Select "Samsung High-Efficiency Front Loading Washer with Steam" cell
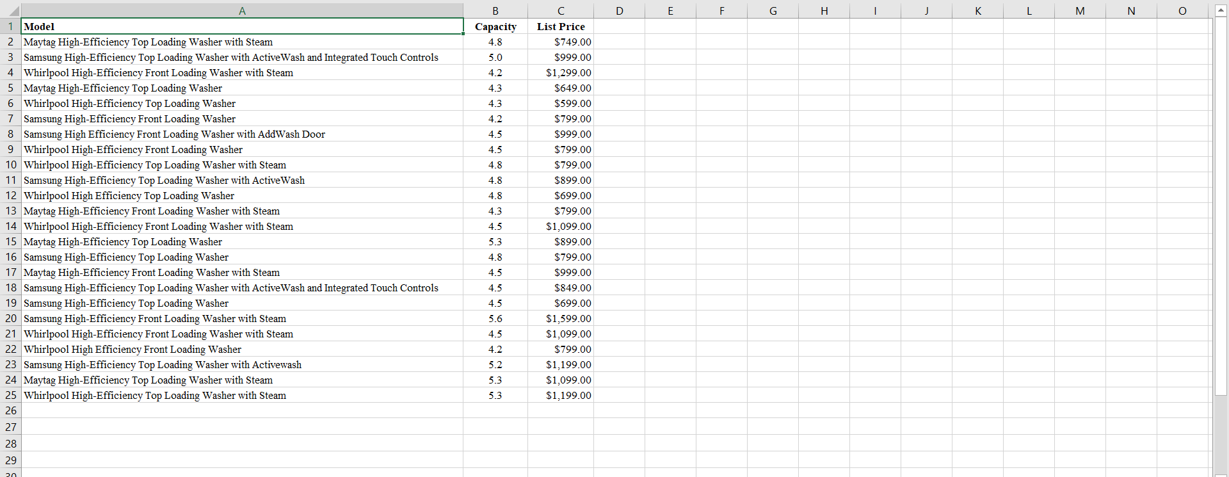Screen dimensions: 1229x477 coord(242,318)
